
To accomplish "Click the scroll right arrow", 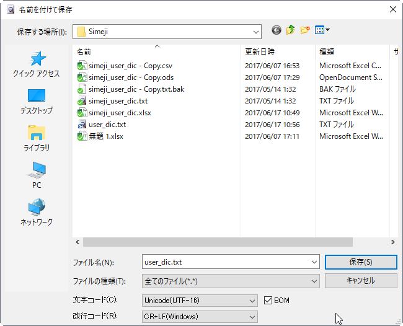I will point(392,242).
